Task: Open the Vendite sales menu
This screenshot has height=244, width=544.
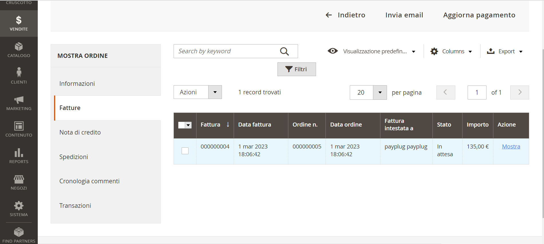Action: point(19,23)
